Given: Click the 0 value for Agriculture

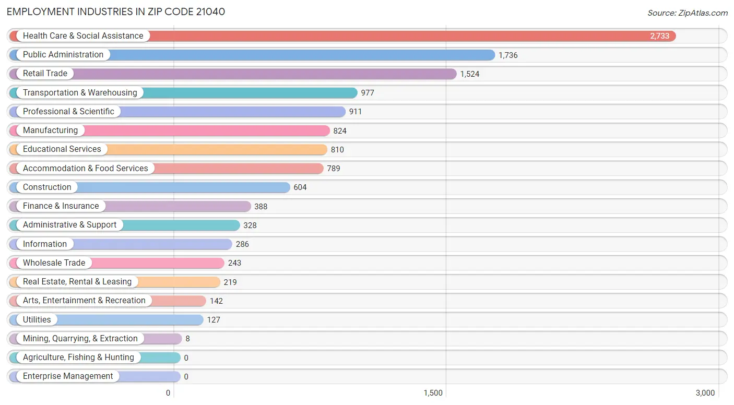Looking at the screenshot, I should coord(186,358).
